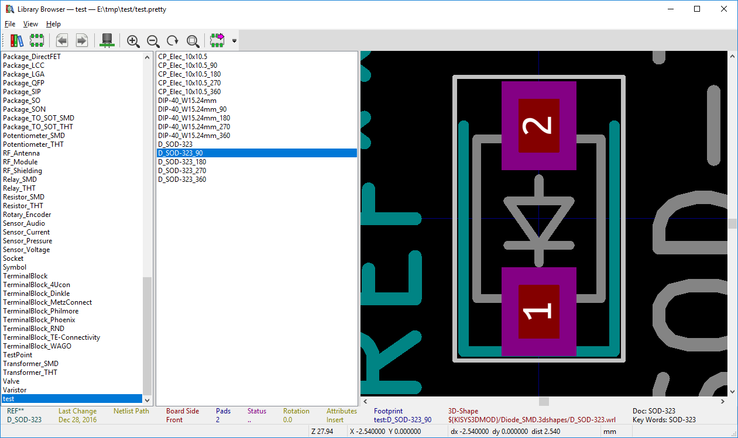This screenshot has width=738, height=438.
Task: Zoom out of the footprint view
Action: point(153,40)
